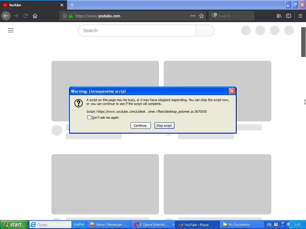The height and width of the screenshot is (229, 306).
Task: Click the question mark dialog icon
Action: pyautogui.click(x=79, y=103)
